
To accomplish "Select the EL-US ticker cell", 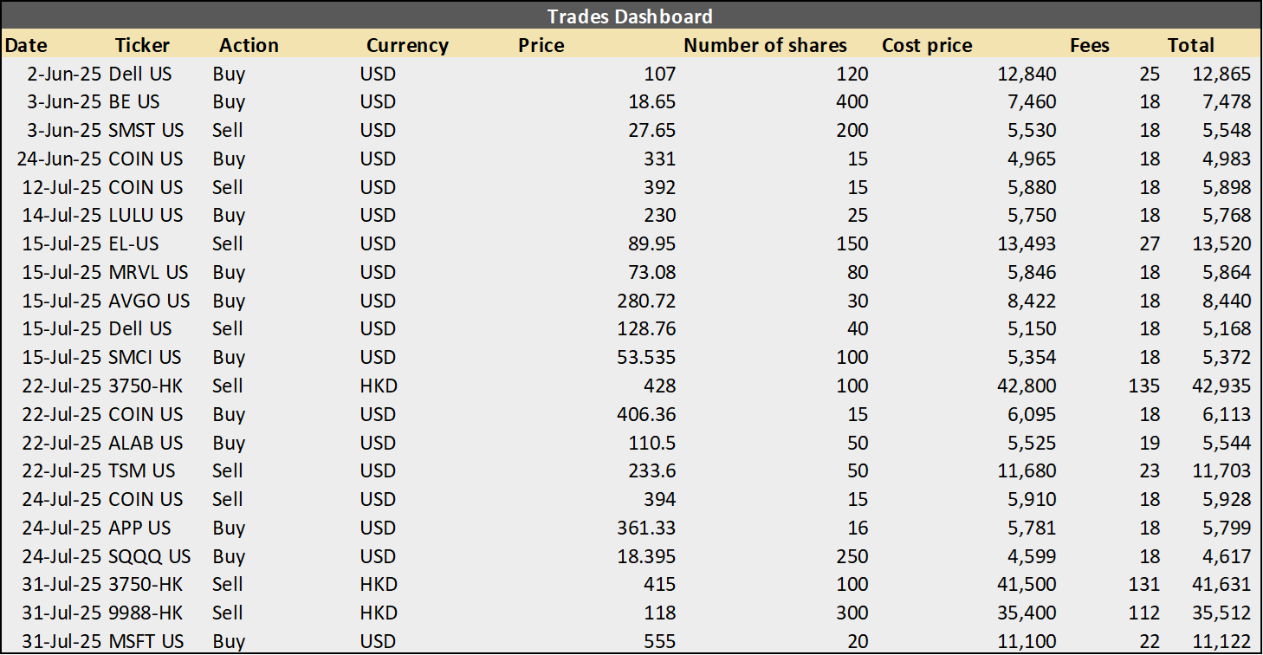I will pos(133,243).
